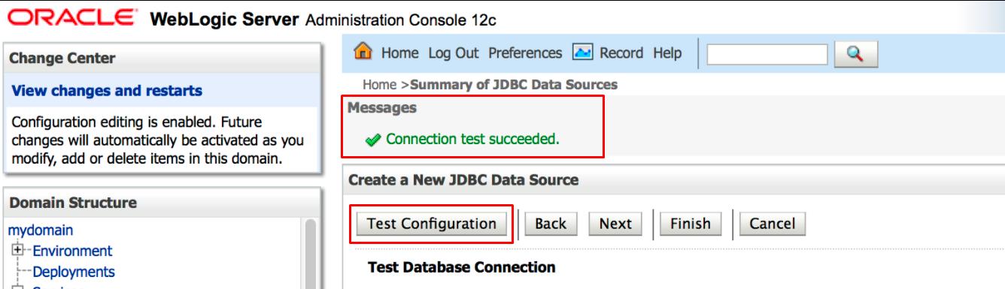Click the Test Configuration button
The image size is (1005, 289).
click(x=432, y=224)
